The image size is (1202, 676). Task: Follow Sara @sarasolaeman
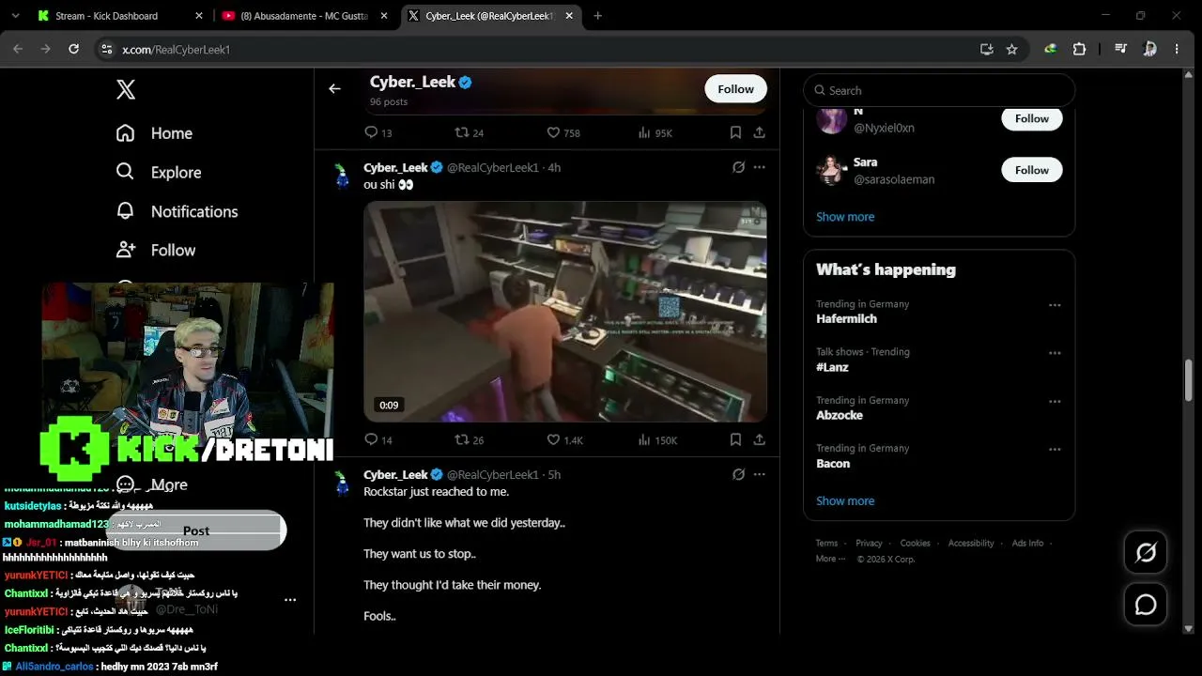(x=1031, y=170)
